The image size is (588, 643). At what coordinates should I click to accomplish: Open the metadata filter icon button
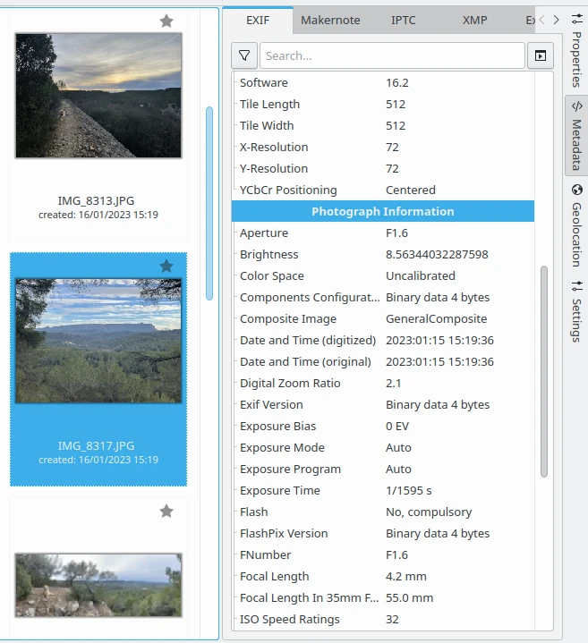coord(244,55)
